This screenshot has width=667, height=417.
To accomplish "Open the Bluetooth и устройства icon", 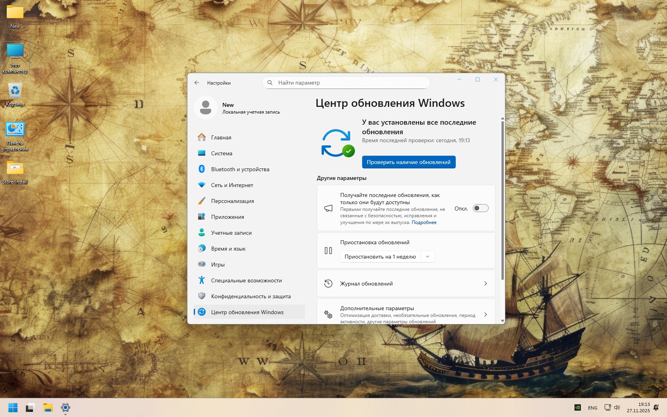I will click(202, 169).
